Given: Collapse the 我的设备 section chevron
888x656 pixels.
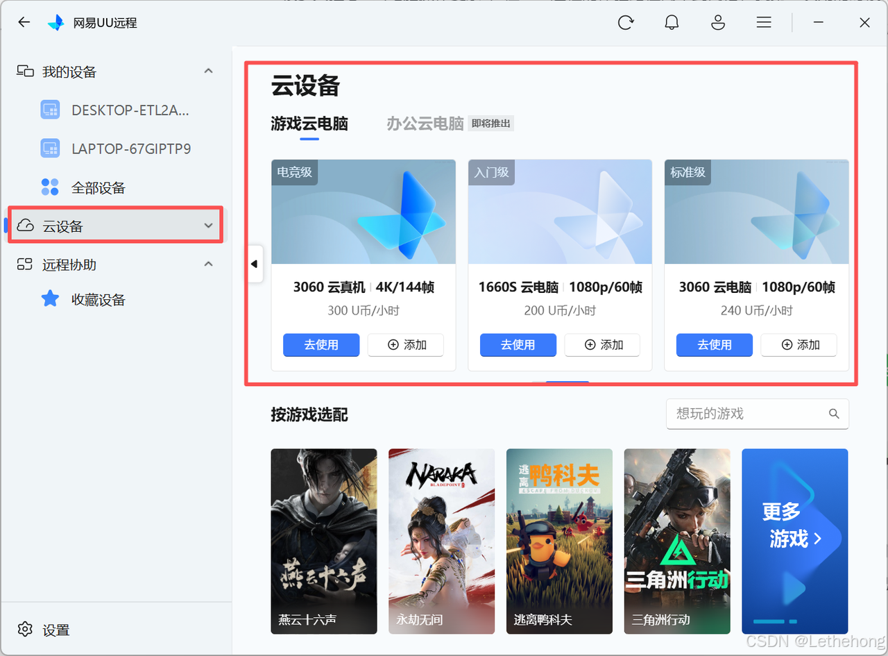Looking at the screenshot, I should click(208, 71).
